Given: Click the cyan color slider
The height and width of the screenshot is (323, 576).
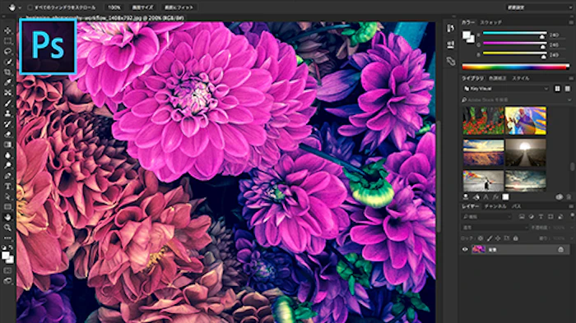Looking at the screenshot, I should (514, 34).
